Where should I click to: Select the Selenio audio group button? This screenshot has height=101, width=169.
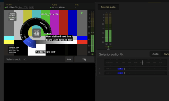pyautogui.click(x=108, y=7)
